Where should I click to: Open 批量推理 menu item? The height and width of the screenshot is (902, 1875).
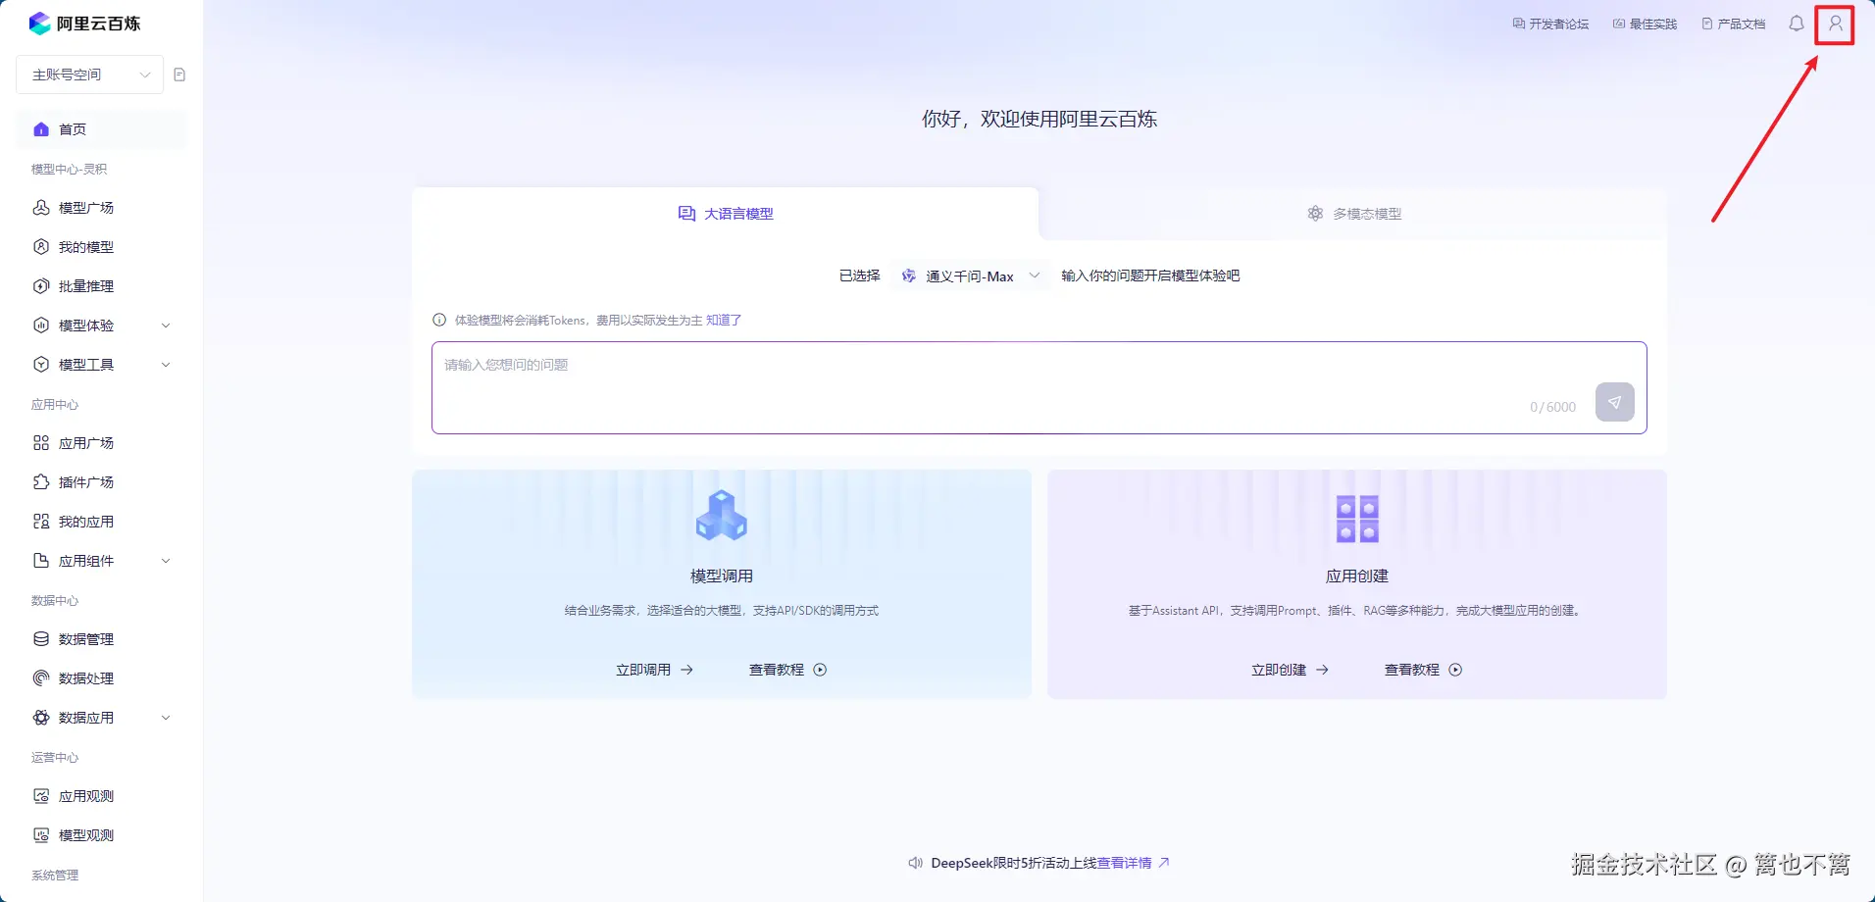click(101, 286)
